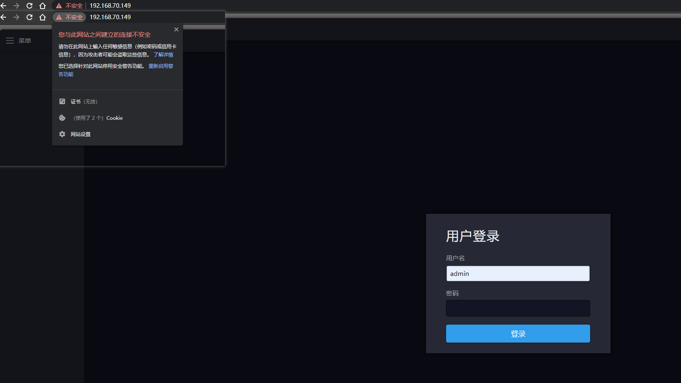Image resolution: width=681 pixels, height=383 pixels.
Task: Open the 了解详情 link
Action: [163, 55]
